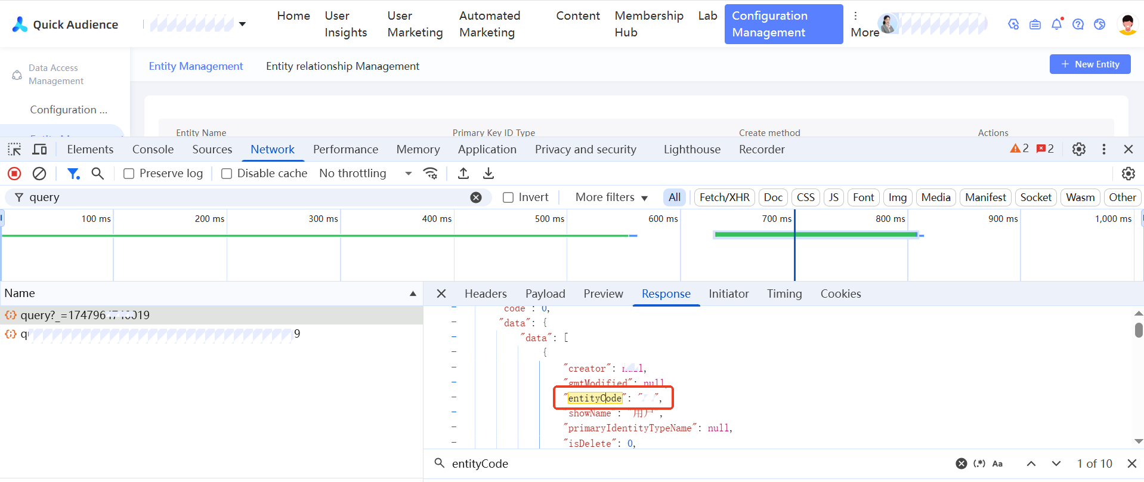Click the stop recording network log icon
The width and height of the screenshot is (1144, 482).
(x=14, y=174)
